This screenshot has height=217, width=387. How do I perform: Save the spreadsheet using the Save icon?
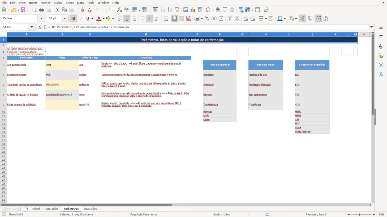[23, 10]
